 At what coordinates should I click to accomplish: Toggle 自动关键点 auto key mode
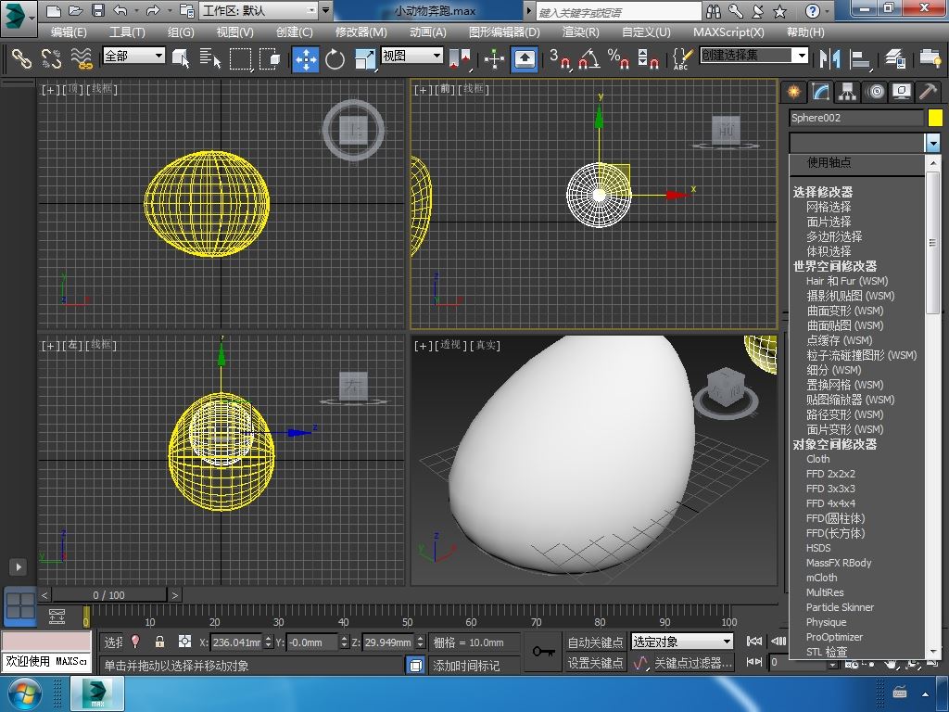[x=595, y=642]
